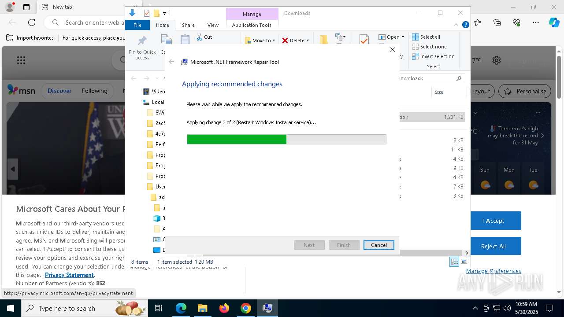Expand the Delete dropdown arrow
This screenshot has width=564, height=317.
[x=308, y=41]
